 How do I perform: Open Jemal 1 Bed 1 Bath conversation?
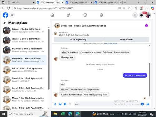click(24, 90)
